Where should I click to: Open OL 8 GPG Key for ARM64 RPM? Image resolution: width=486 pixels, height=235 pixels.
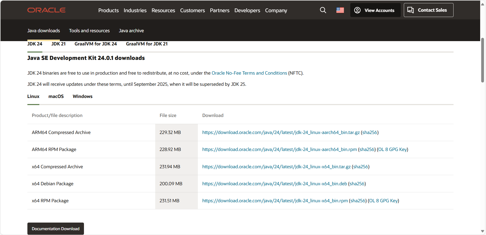(x=392, y=149)
